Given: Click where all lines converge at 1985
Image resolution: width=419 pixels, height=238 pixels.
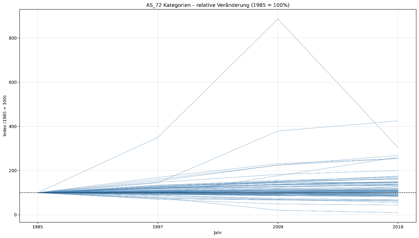Looking at the screenshot, I should (x=38, y=193).
